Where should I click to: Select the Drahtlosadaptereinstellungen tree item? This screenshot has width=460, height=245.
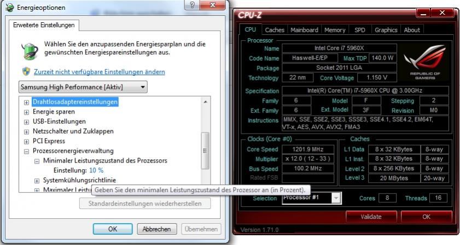point(75,102)
